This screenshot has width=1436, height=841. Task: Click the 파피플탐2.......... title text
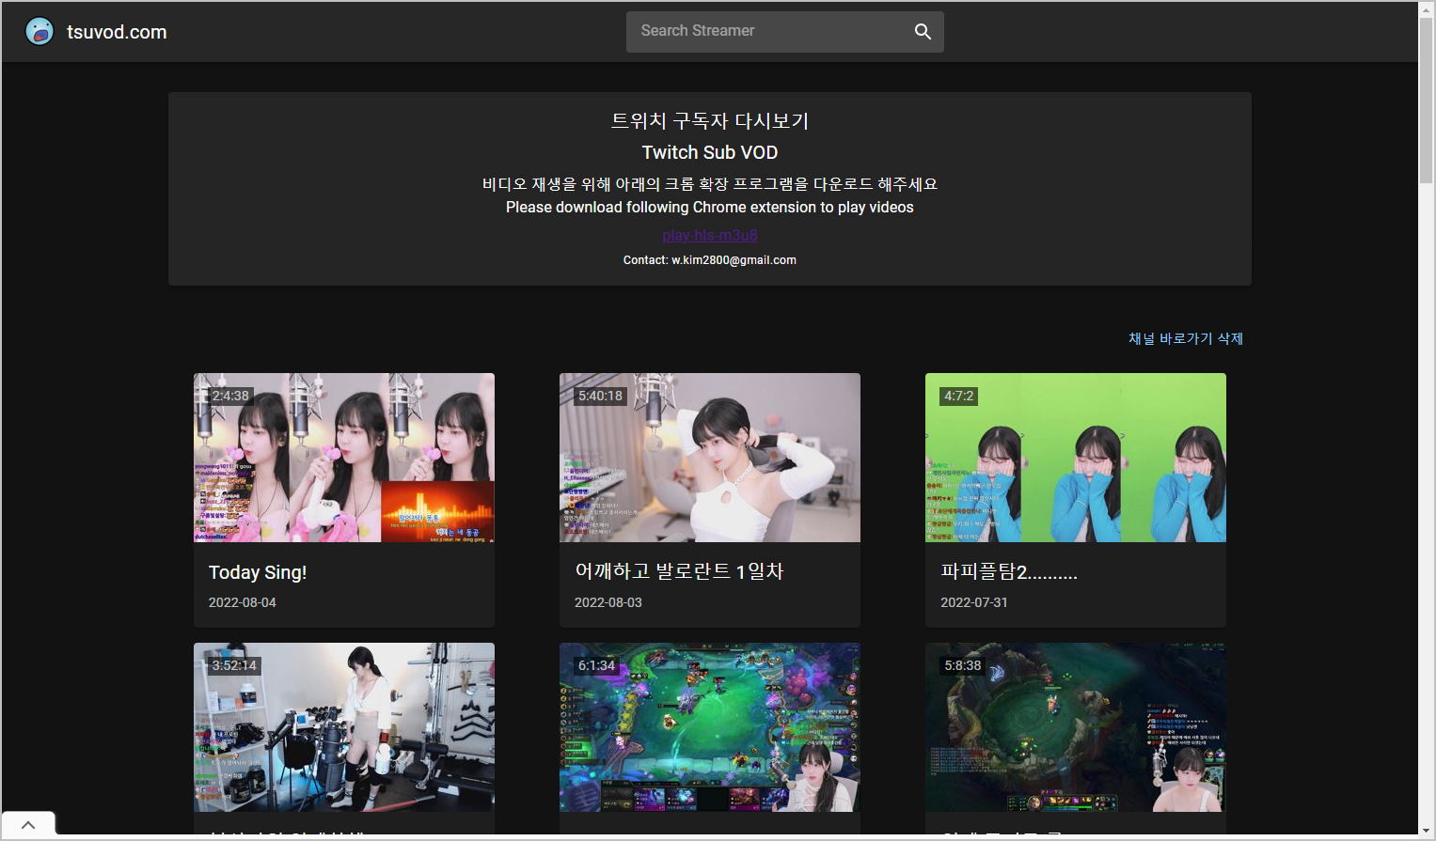[1009, 571]
